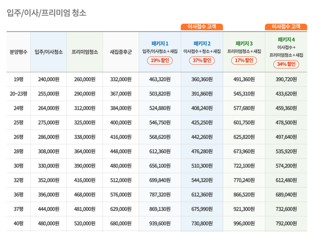Click the 37% 할인 discount badge

[202, 61]
